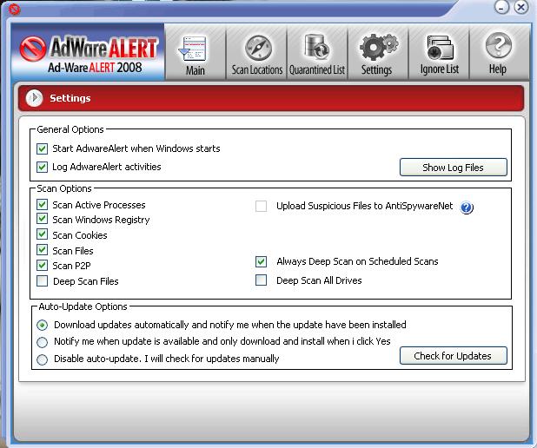Click the AdWare Alert 2008 logo
This screenshot has height=448, width=537.
point(88,53)
